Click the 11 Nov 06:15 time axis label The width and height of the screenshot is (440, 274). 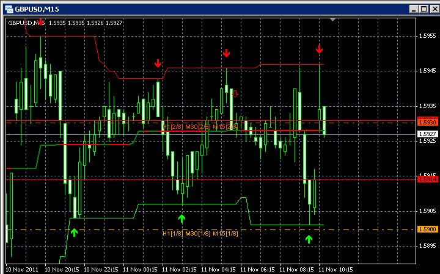tap(257, 270)
